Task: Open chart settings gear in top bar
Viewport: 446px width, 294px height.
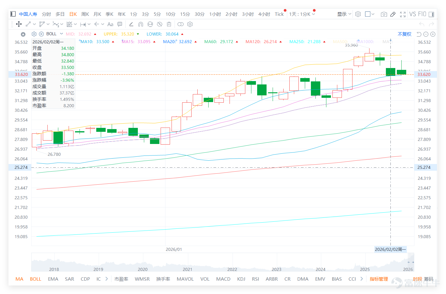Action: [358, 14]
